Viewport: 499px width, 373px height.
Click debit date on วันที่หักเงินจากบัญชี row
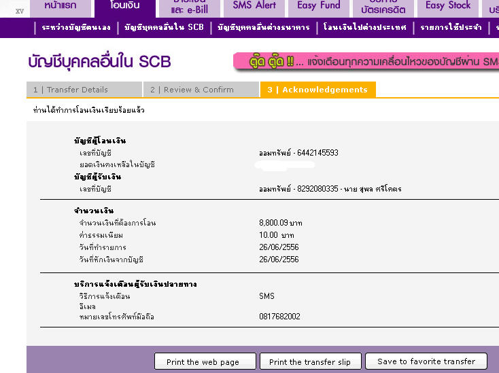coord(279,260)
